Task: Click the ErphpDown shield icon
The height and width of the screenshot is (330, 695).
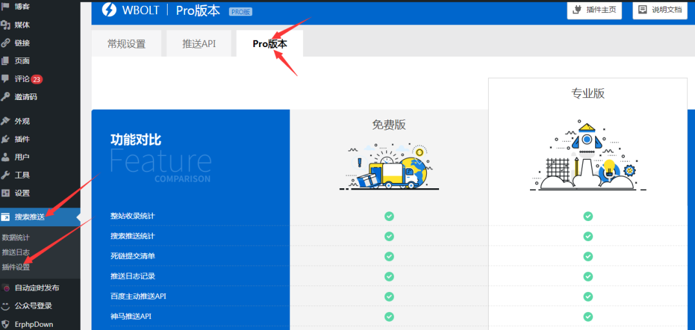Action: click(x=5, y=324)
